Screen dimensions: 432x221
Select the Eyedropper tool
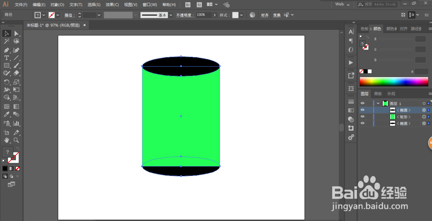pos(6,114)
